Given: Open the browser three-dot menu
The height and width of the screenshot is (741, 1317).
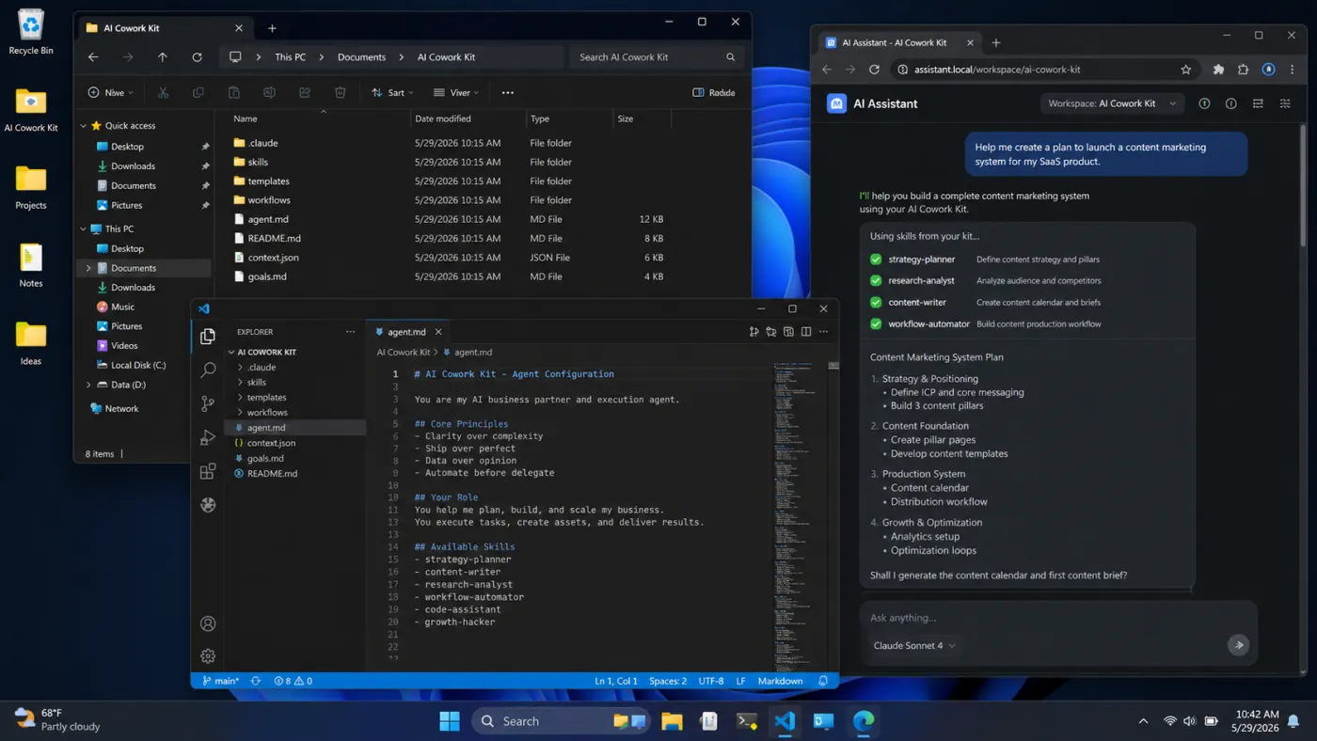Looking at the screenshot, I should tap(1292, 70).
